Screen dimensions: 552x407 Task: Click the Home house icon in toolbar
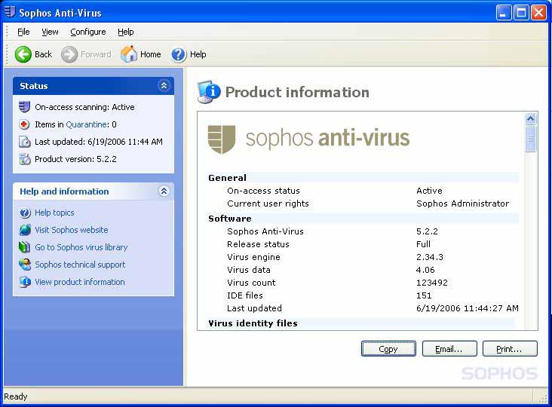[x=129, y=54]
